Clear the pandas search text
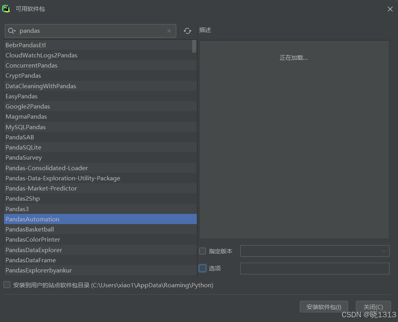 click(x=169, y=31)
